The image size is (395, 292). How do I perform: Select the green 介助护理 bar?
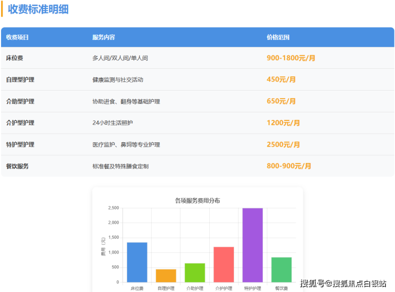pos(195,272)
